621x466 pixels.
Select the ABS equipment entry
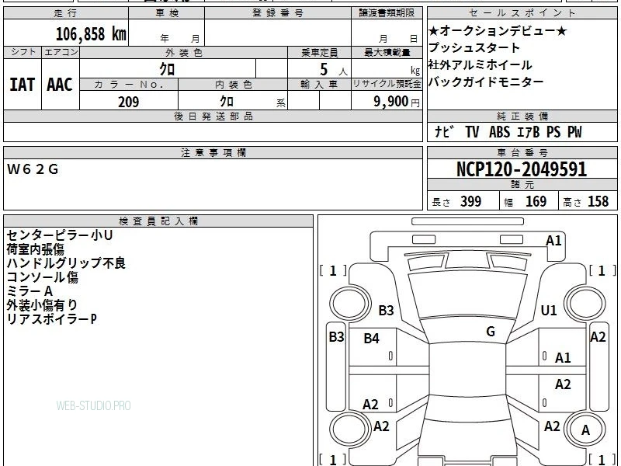[499, 131]
